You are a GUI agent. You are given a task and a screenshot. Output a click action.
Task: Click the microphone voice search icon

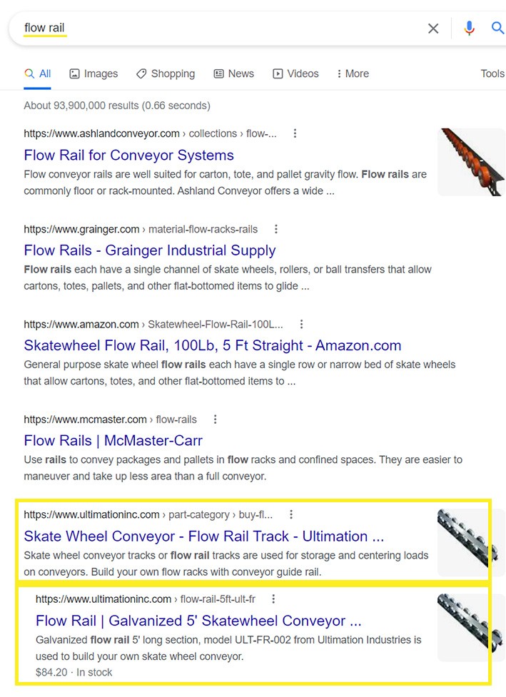[469, 29]
